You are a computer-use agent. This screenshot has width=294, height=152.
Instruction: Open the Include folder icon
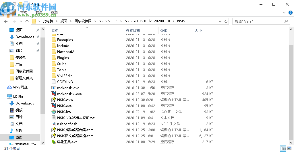pyautogui.click(x=54, y=46)
